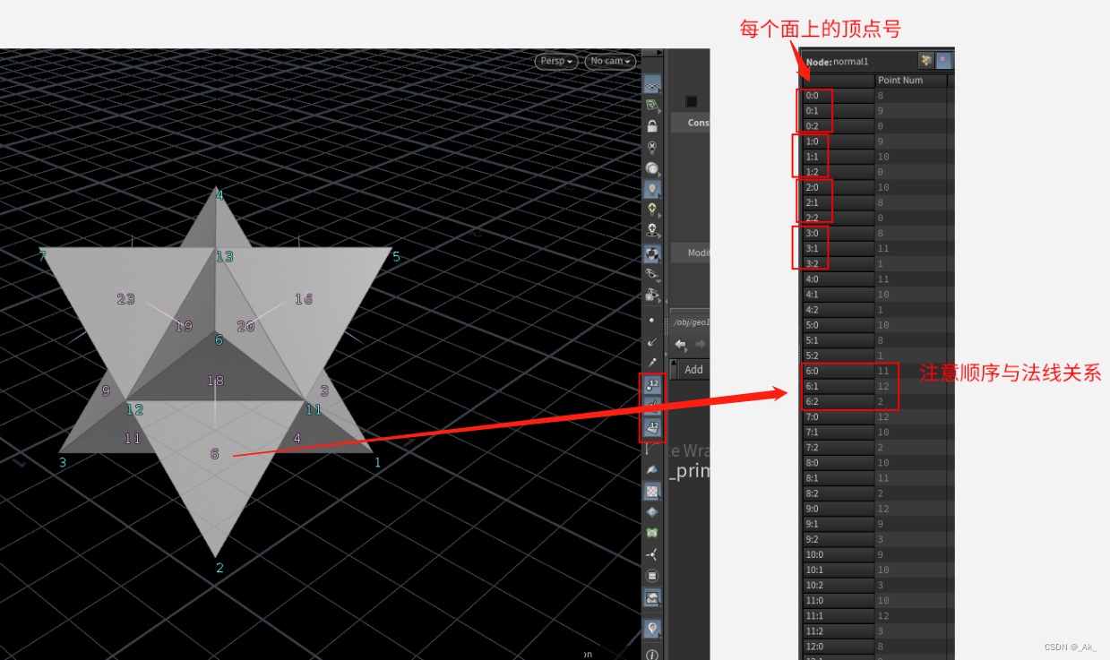Click the green hull display icon
The width and height of the screenshot is (1110, 660).
[652, 533]
